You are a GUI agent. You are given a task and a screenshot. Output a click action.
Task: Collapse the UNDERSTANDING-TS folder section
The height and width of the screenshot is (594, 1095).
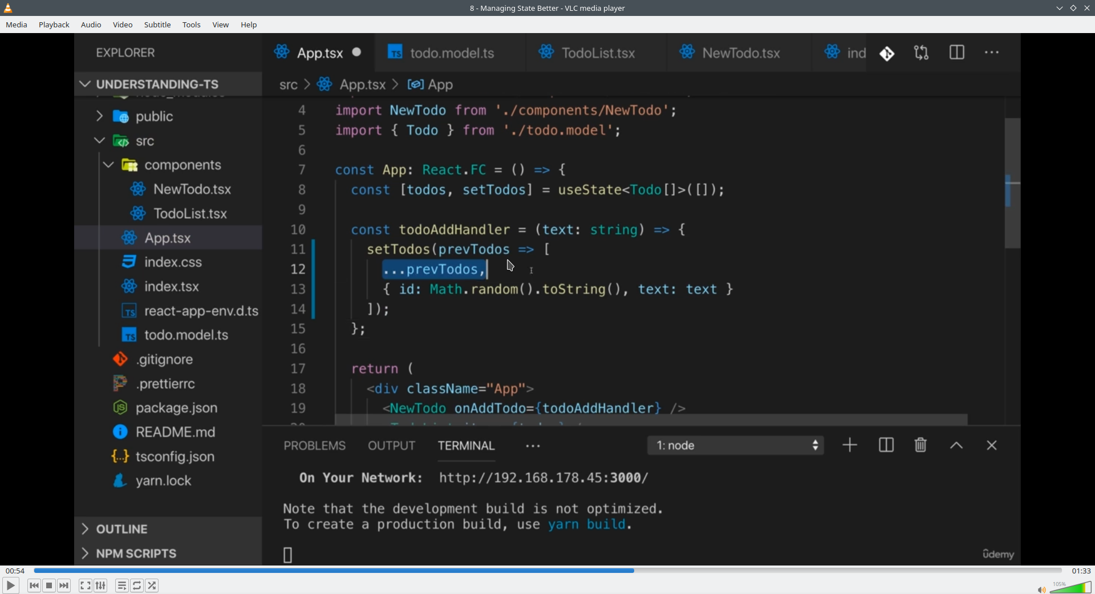tap(168, 84)
